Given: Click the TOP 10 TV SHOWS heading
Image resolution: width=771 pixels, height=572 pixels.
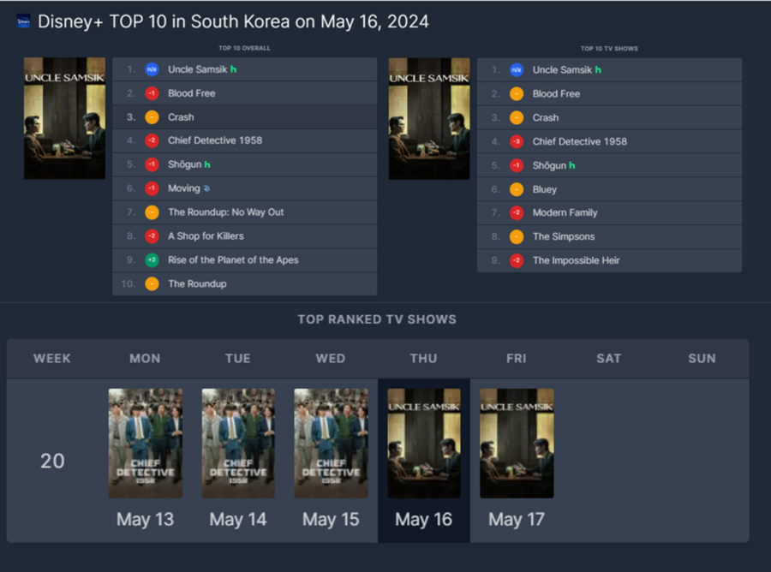Looking at the screenshot, I should [609, 49].
